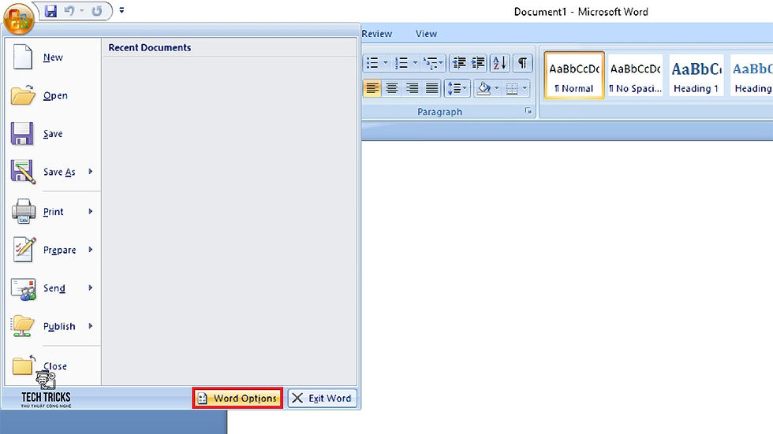Click the Save icon in Quick Access toolbar
Screen dimensions: 773x434
[x=50, y=11]
